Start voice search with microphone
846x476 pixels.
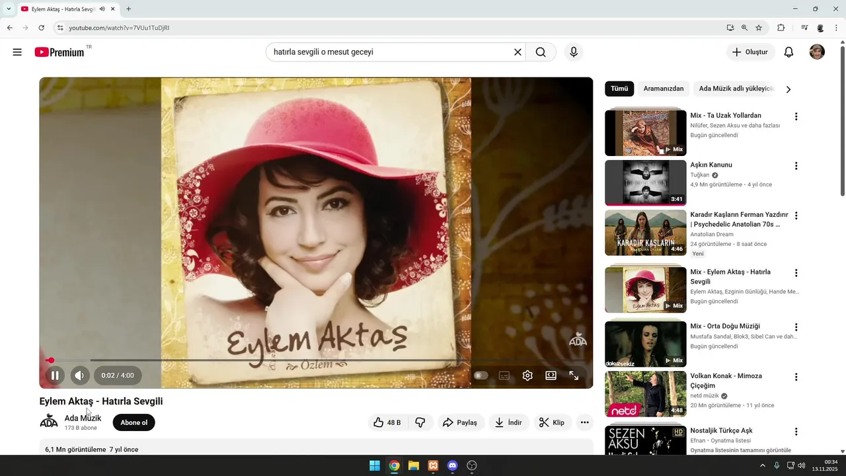pyautogui.click(x=574, y=52)
